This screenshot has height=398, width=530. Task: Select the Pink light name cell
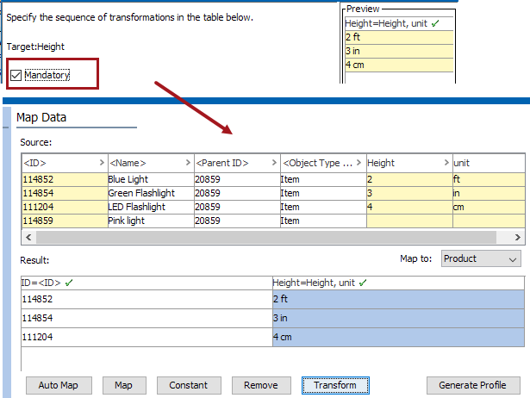[x=151, y=221]
